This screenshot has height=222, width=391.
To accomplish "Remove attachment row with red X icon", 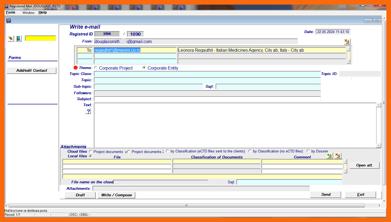I will (338, 156).
